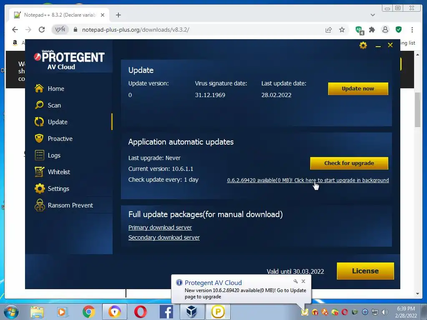Open the browser Extensions puzzle icon
The width and height of the screenshot is (427, 320).
point(372,30)
